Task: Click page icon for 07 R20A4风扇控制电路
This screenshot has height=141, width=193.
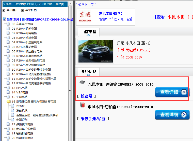Action: point(8,56)
